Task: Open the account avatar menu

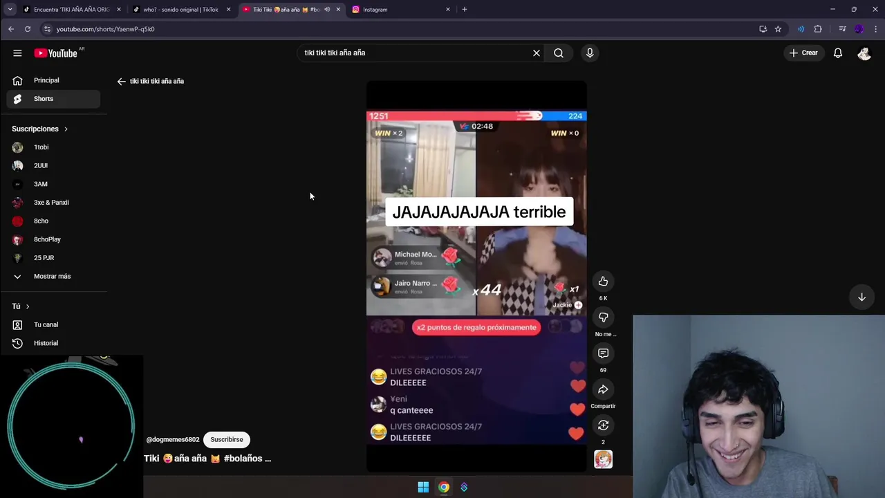Action: 864,53
